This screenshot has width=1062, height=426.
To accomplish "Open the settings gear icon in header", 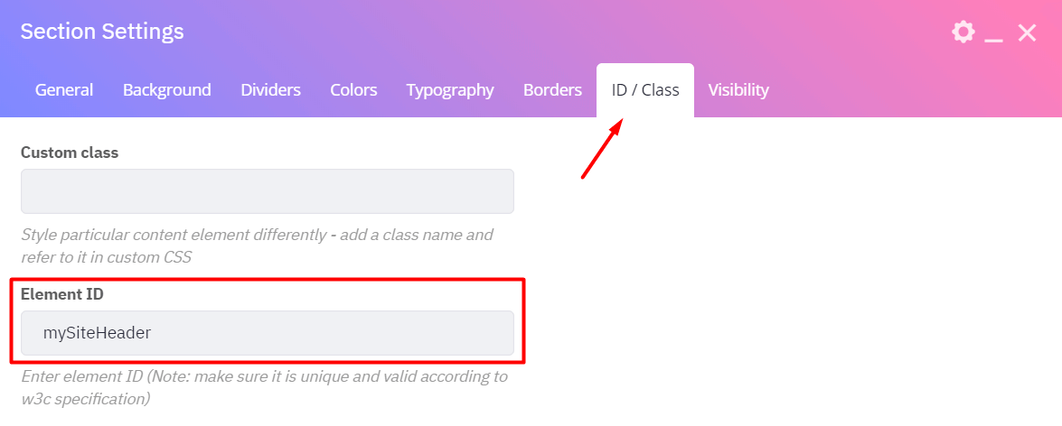I will [963, 32].
